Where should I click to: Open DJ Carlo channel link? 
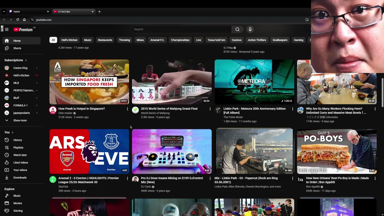click(146, 187)
